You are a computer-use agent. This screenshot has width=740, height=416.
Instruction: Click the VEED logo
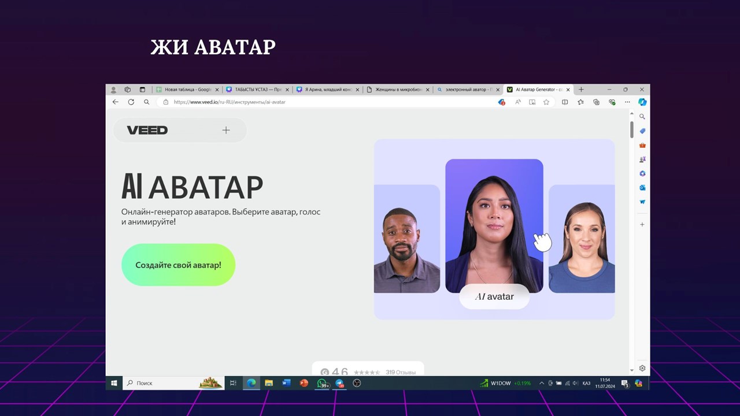(x=147, y=130)
